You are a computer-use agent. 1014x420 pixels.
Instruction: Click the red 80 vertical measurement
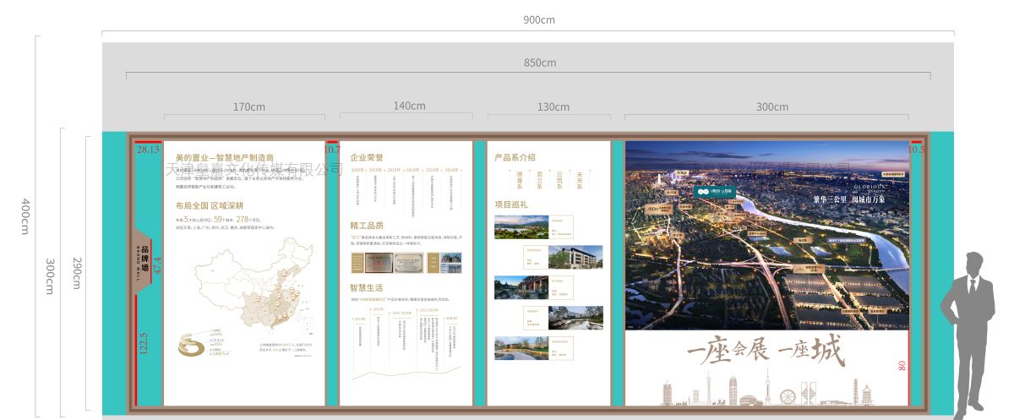tap(902, 366)
